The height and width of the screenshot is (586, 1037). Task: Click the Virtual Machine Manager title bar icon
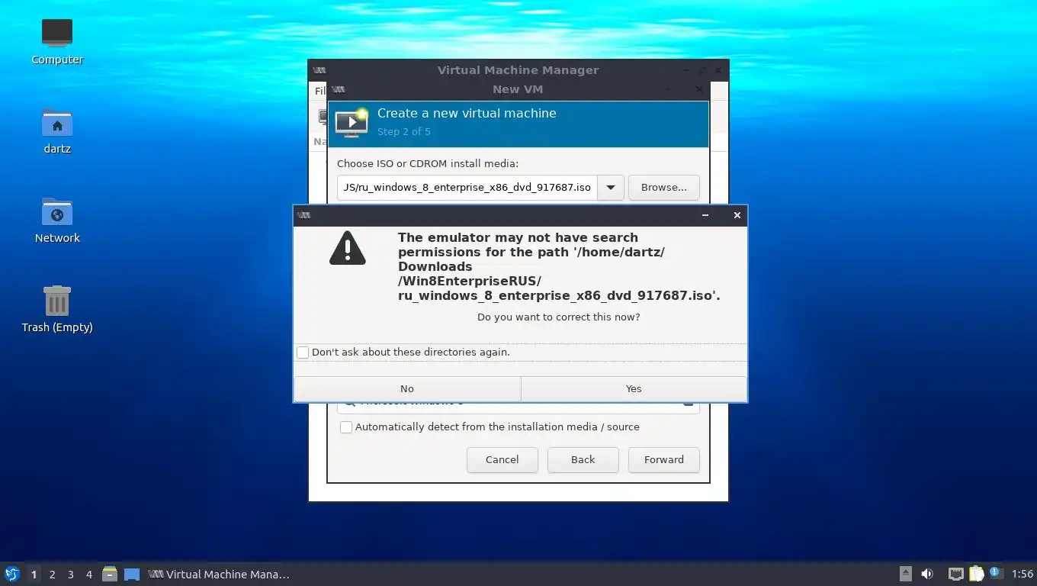(x=319, y=70)
